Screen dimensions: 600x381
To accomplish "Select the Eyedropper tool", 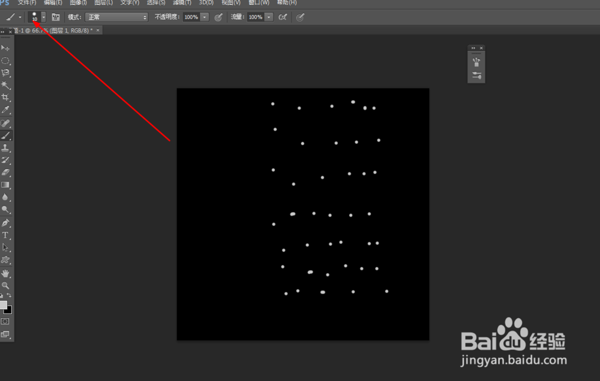I will (5, 110).
